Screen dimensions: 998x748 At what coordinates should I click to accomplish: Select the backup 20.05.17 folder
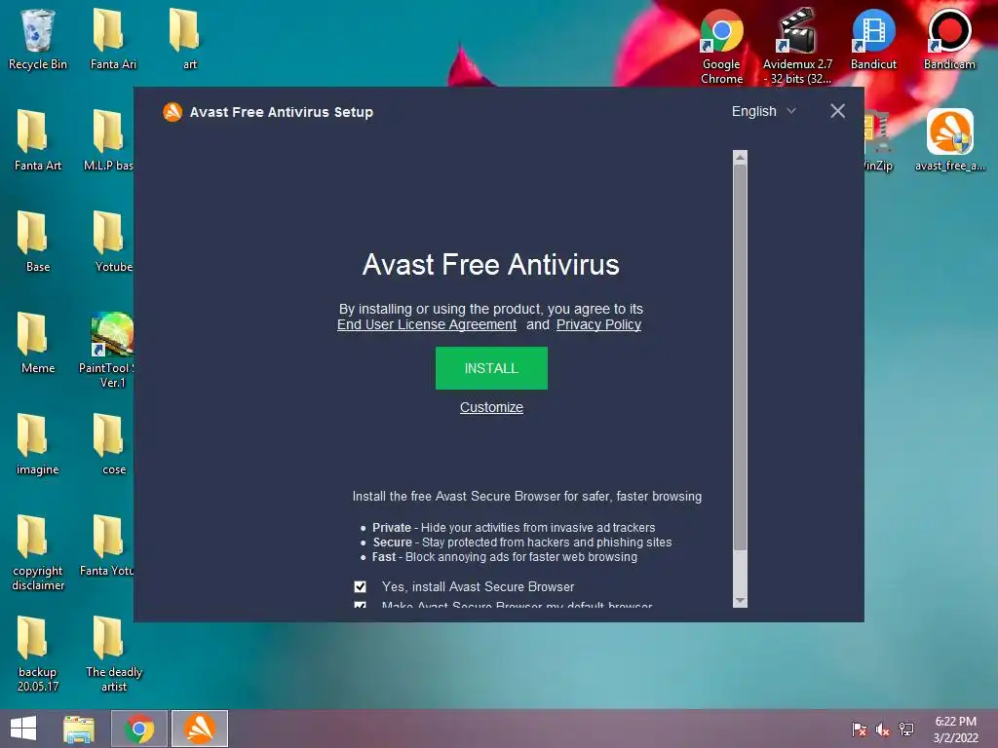tap(38, 654)
